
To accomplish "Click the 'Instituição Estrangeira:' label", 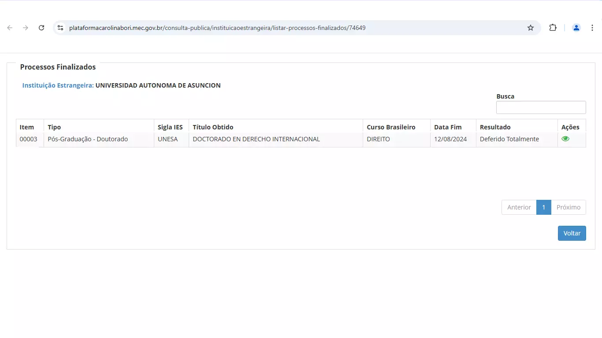I will tap(58, 85).
